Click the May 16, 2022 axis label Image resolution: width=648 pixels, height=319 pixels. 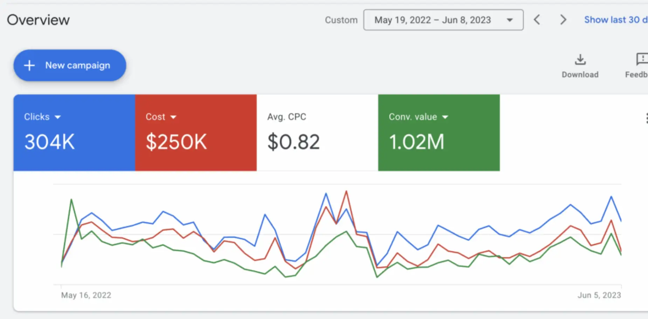pos(86,295)
